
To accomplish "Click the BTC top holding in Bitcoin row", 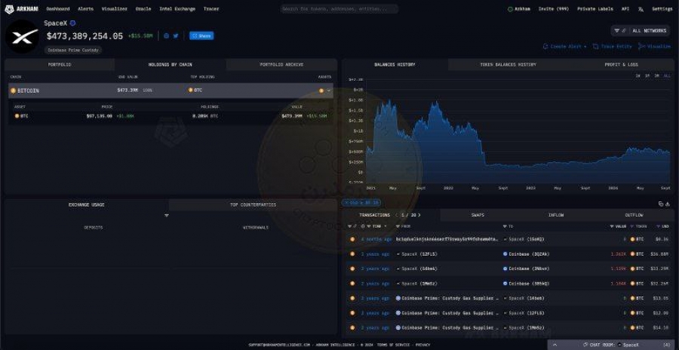I will click(195, 90).
